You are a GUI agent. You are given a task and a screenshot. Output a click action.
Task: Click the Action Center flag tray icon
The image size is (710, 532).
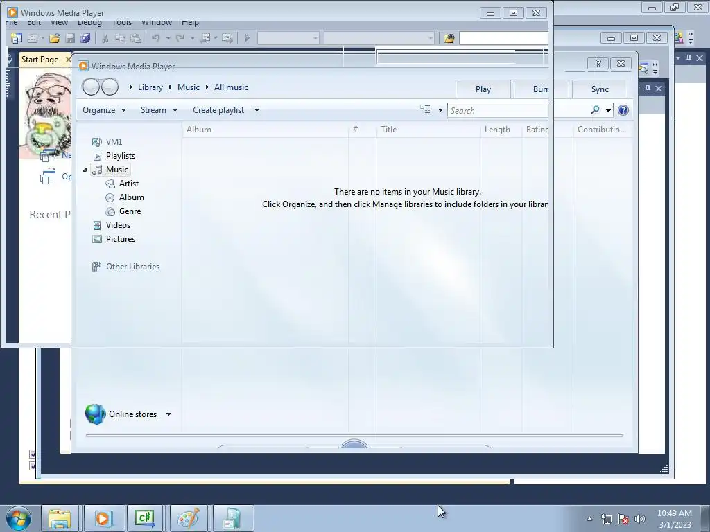coord(623,519)
